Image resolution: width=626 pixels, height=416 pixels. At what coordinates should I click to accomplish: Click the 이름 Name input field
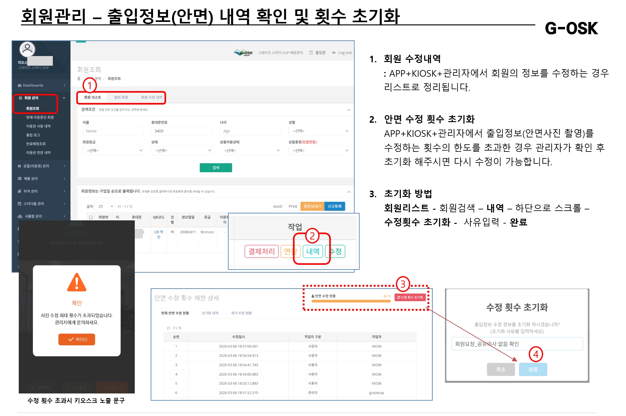113,131
